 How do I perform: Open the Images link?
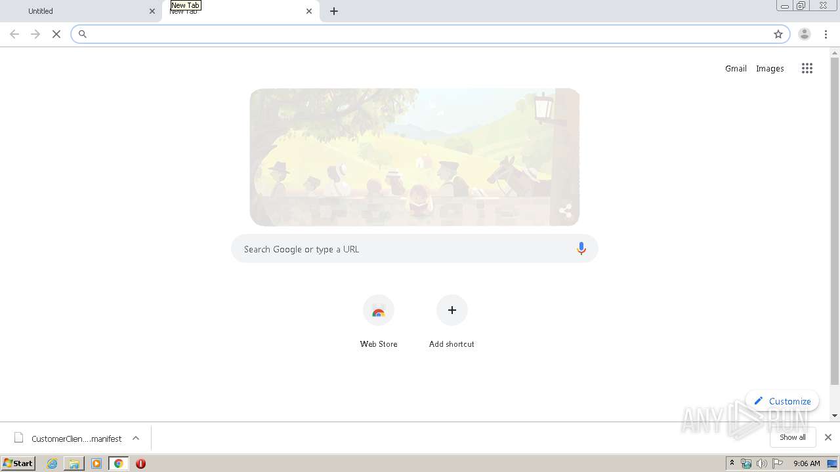770,68
